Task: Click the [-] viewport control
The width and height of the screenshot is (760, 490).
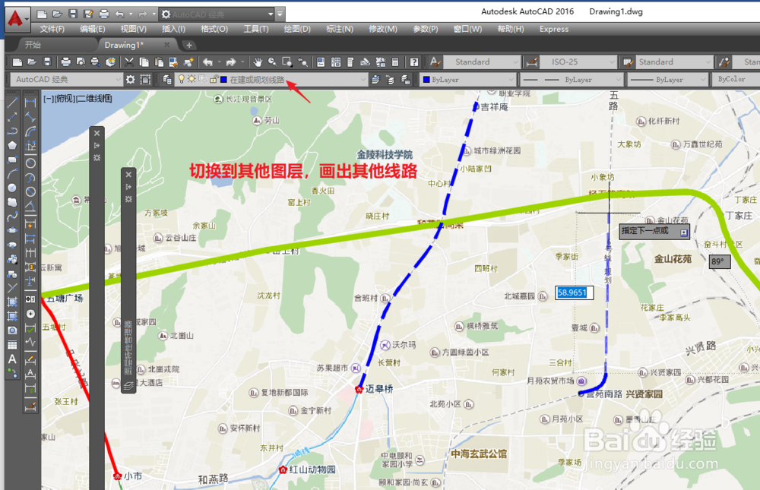Action: coord(49,99)
